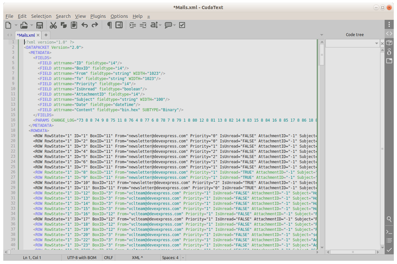Click the checkbox icon in the toolbar

[182, 25]
